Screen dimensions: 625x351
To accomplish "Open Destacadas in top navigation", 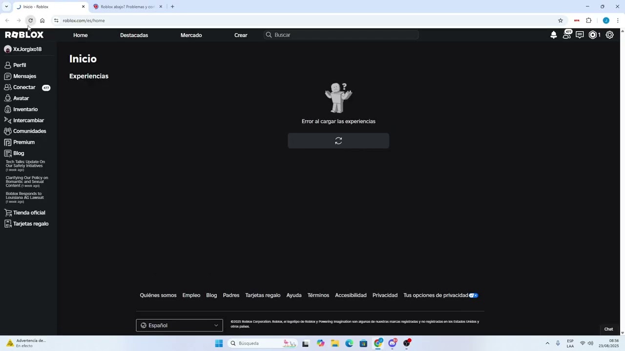I will click(x=134, y=35).
